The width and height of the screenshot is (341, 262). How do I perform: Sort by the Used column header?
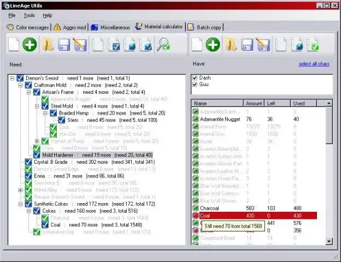click(x=303, y=103)
